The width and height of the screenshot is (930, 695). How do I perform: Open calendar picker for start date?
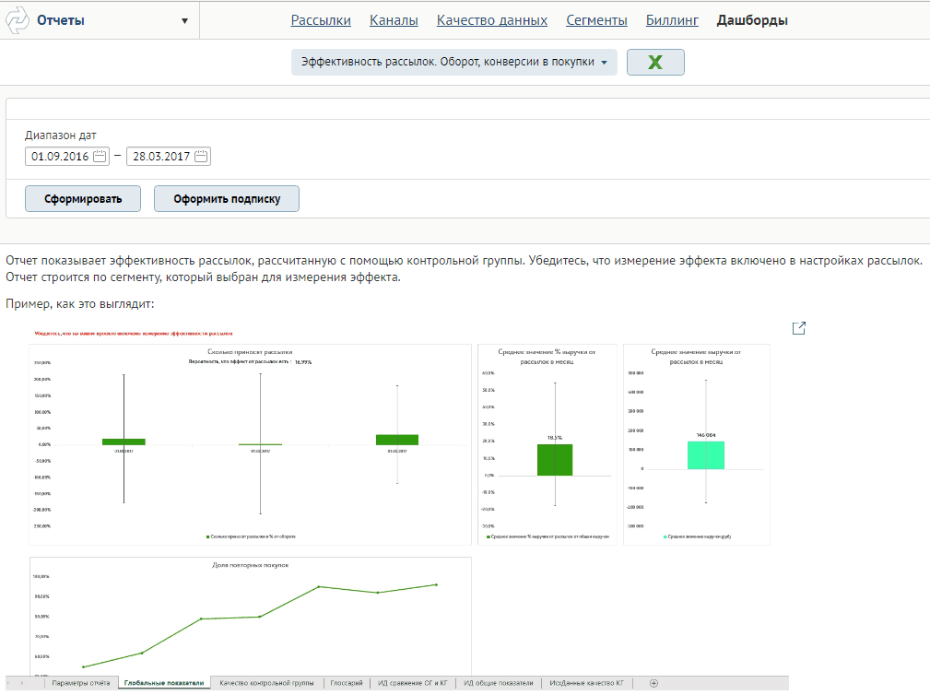pyautogui.click(x=100, y=157)
